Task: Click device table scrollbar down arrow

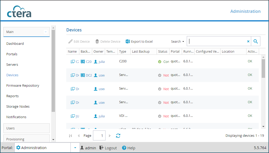Action: [x=263, y=127]
